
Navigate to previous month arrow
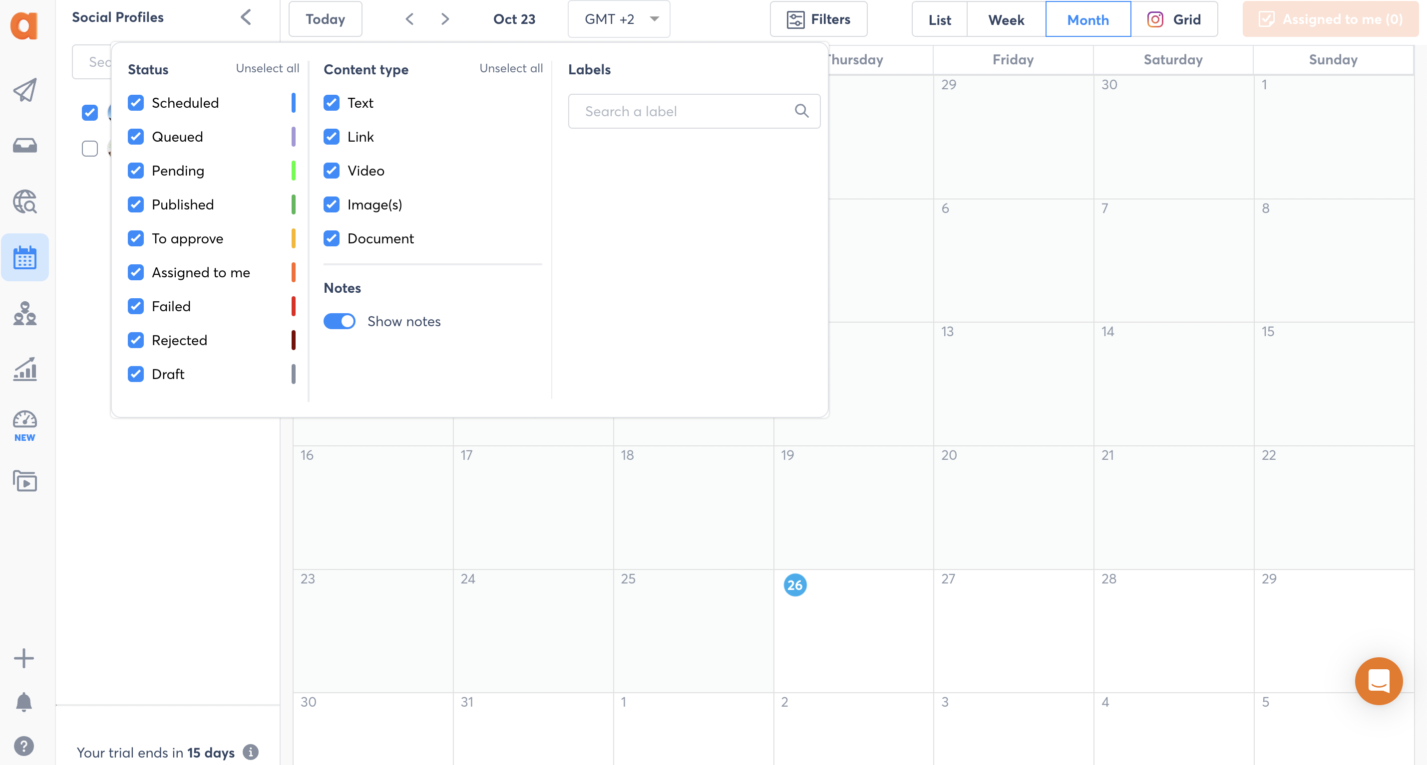(410, 19)
